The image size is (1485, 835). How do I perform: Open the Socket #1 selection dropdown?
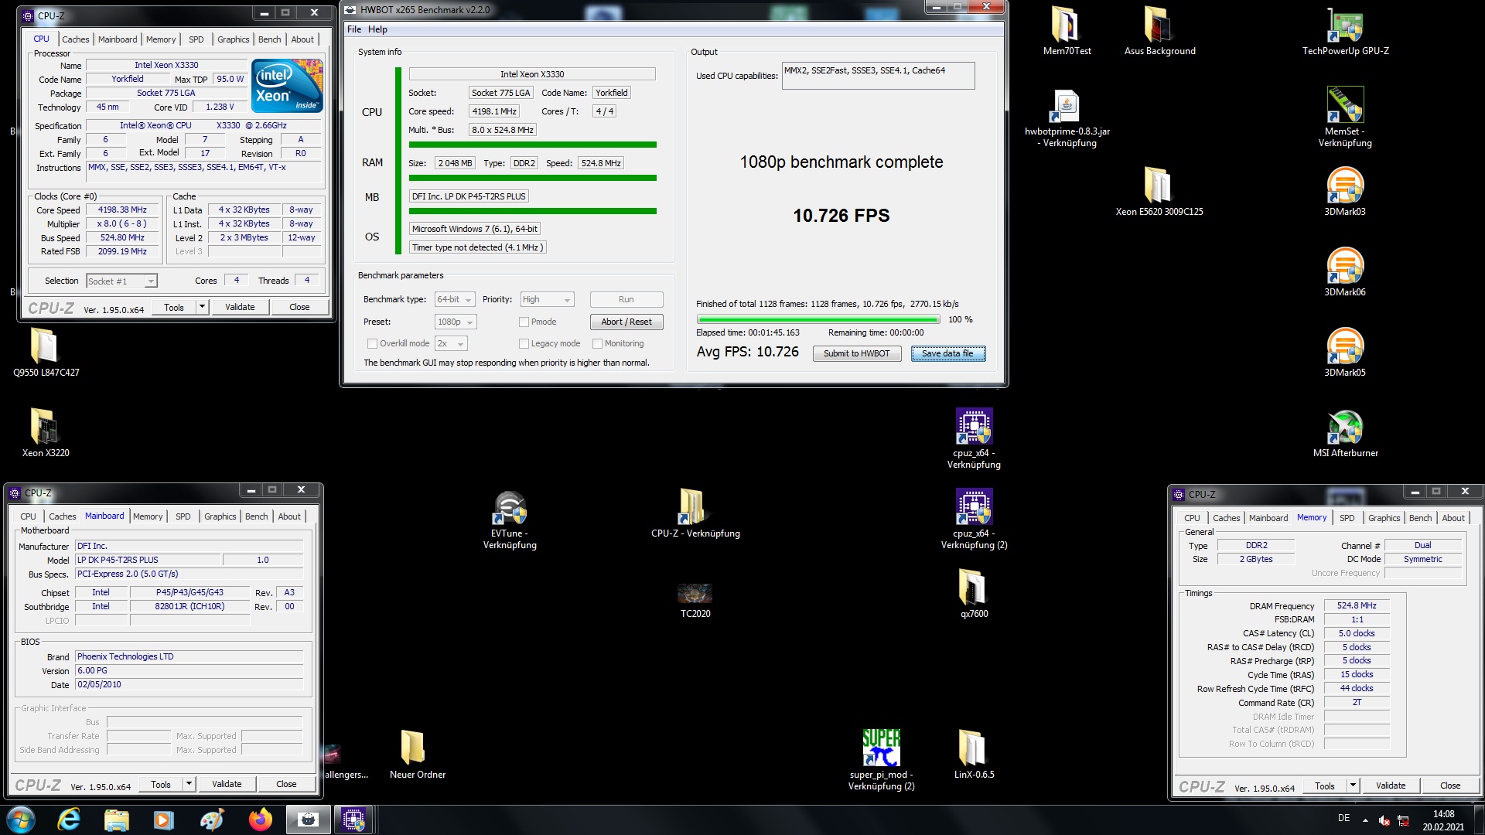[x=121, y=281]
